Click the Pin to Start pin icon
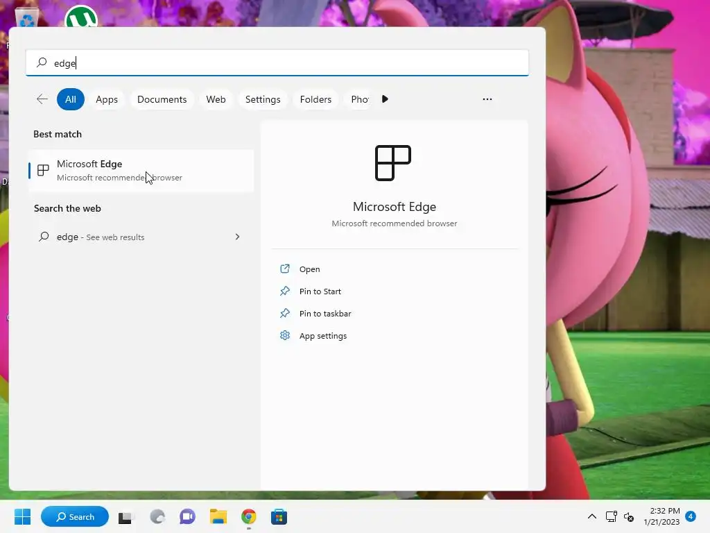 point(285,291)
